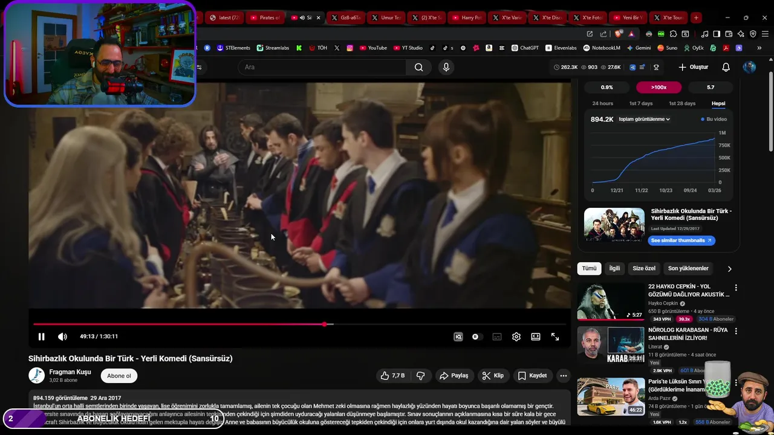Open Gemini bookmark
This screenshot has height=435, width=774.
(x=639, y=48)
